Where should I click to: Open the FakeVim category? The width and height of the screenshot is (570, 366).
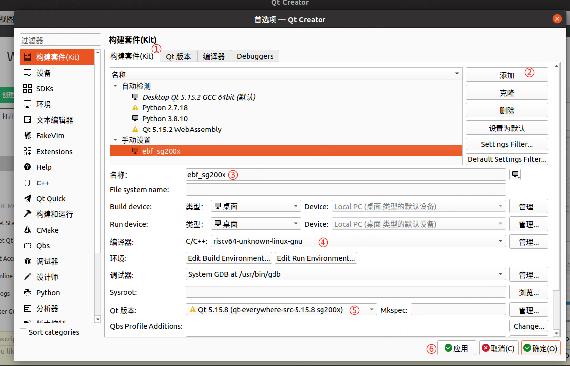(x=57, y=136)
